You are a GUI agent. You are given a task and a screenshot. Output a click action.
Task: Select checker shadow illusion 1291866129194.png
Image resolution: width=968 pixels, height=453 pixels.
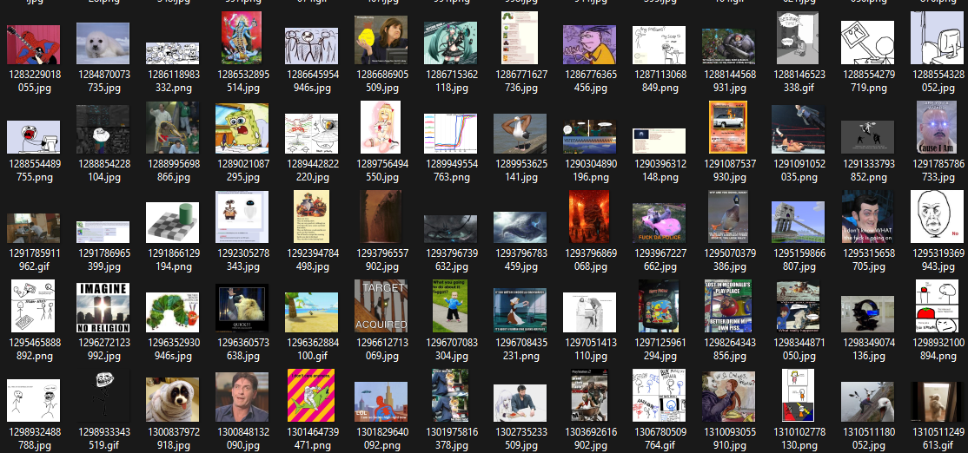(x=172, y=222)
